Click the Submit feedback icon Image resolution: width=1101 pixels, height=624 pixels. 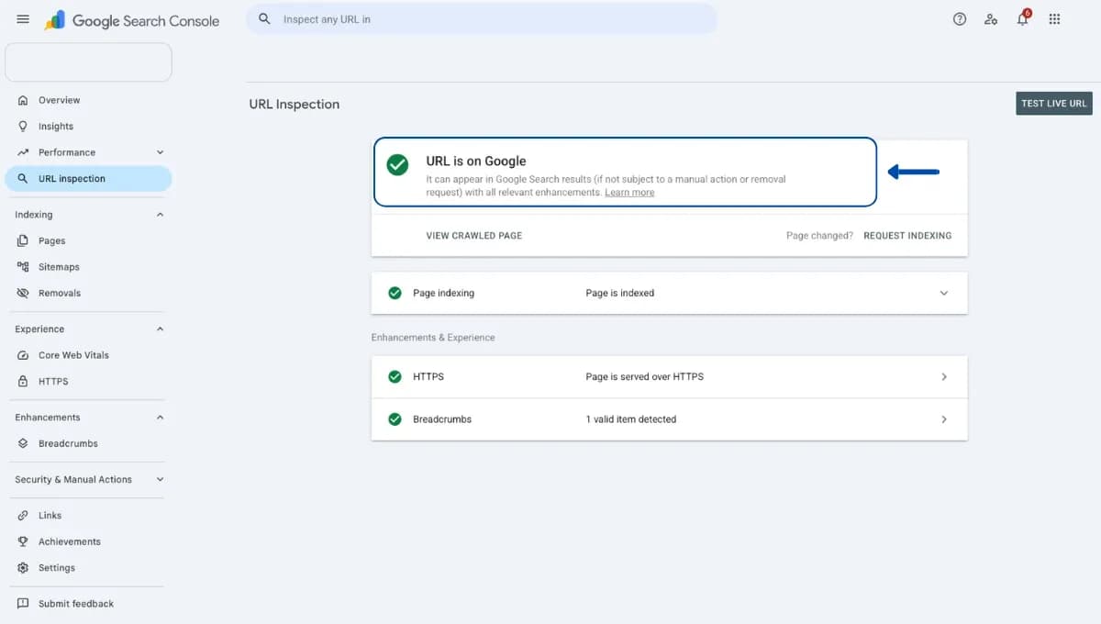tap(23, 604)
